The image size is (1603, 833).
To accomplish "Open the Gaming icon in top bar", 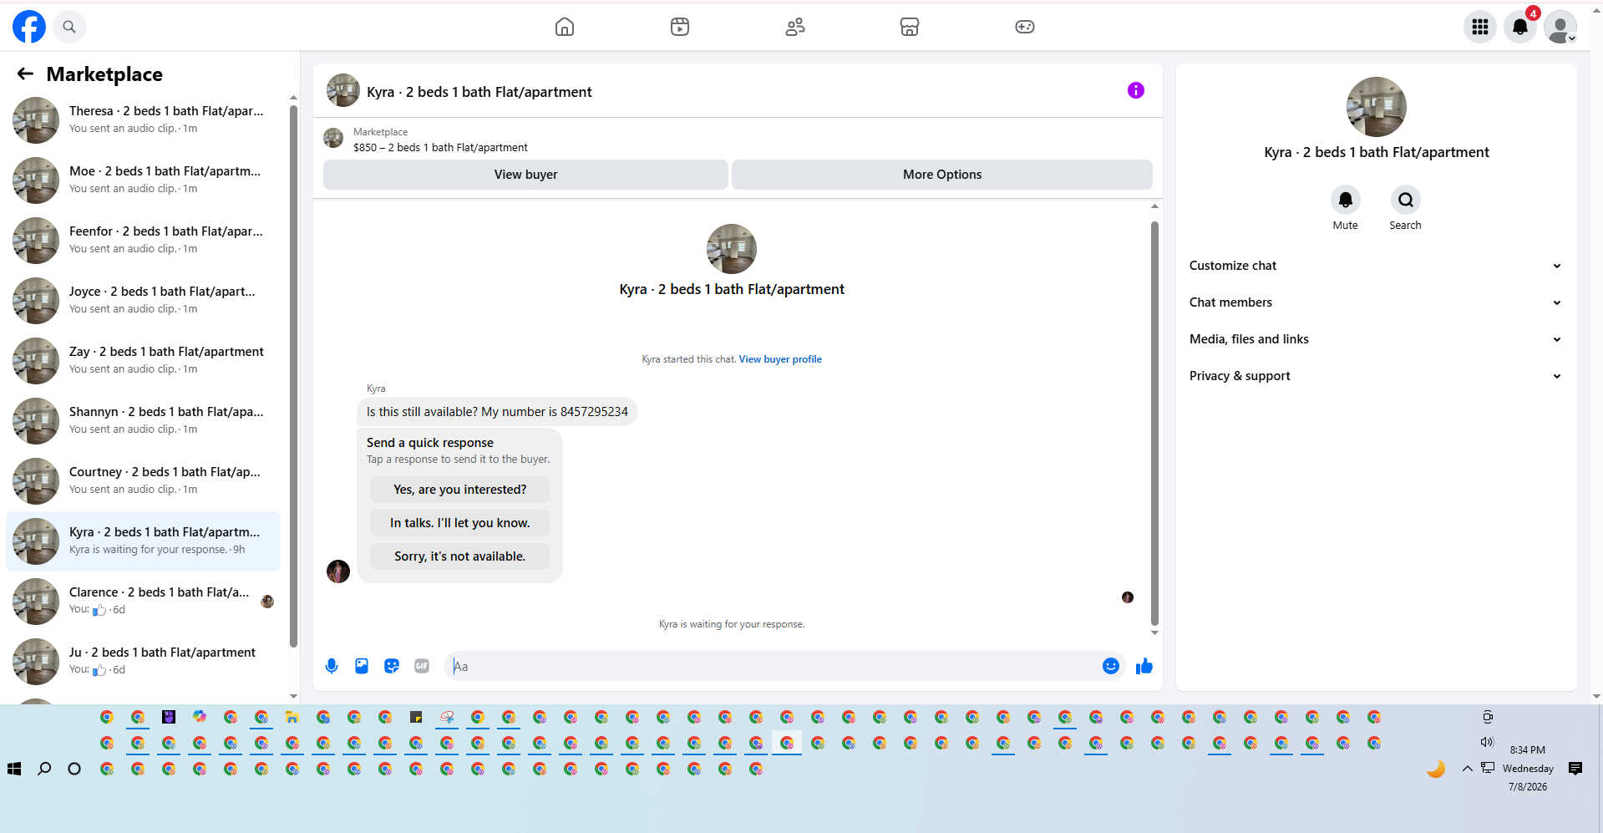I will (1025, 27).
